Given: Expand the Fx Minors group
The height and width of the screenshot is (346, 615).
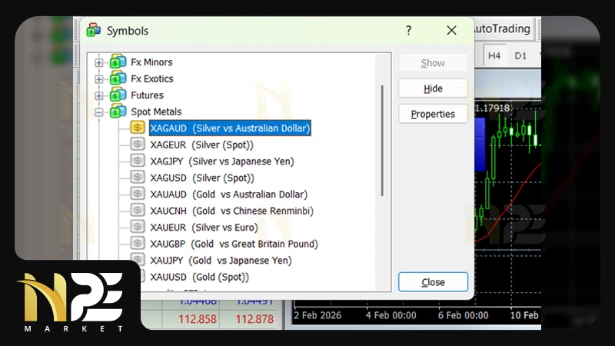Looking at the screenshot, I should pos(99,62).
